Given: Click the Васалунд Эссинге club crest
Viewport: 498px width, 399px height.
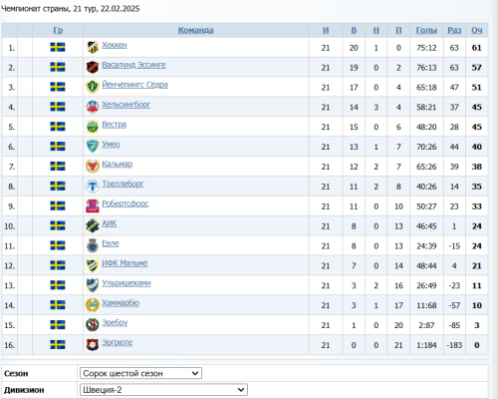Looking at the screenshot, I should point(93,67).
